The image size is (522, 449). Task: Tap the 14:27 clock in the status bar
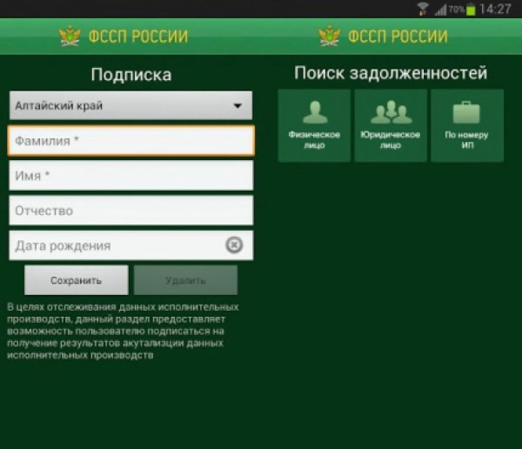495,9
